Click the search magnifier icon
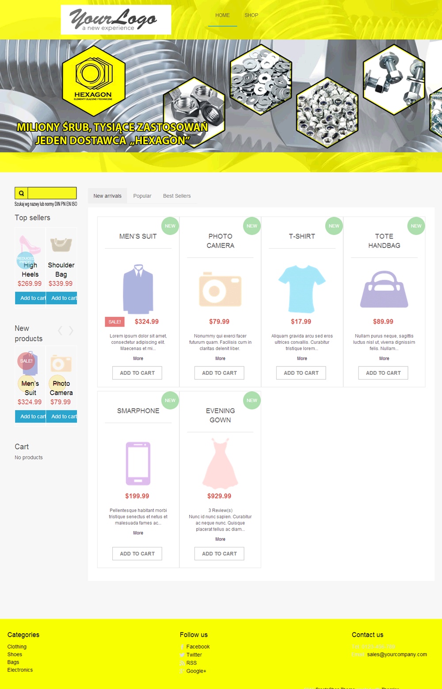442x689 pixels. tap(21, 193)
